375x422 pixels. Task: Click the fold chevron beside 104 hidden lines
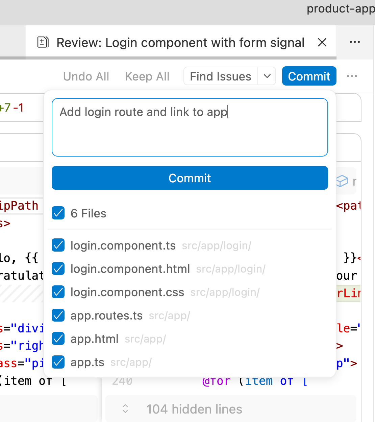click(125, 409)
